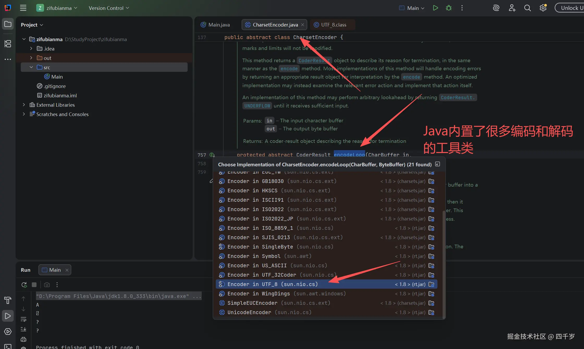Choose Encoder in SingleByte implementation
Viewport: 584px width, 349px height.
pos(327,247)
